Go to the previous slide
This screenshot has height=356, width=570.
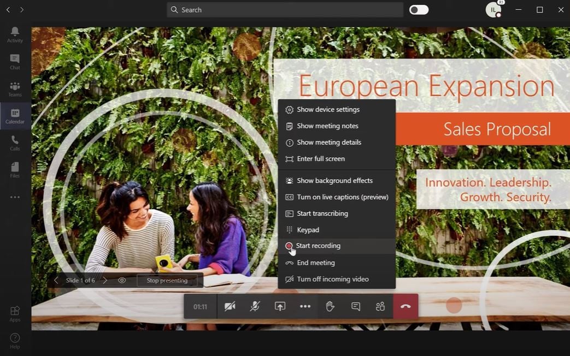coord(56,281)
